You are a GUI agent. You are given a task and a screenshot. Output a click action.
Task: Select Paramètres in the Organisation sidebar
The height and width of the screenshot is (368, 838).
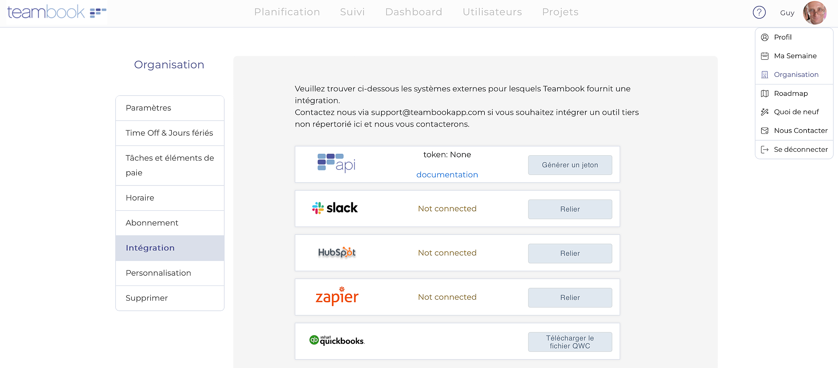pyautogui.click(x=170, y=108)
